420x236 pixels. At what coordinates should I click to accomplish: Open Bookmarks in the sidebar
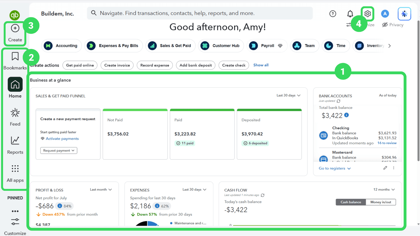click(x=15, y=61)
